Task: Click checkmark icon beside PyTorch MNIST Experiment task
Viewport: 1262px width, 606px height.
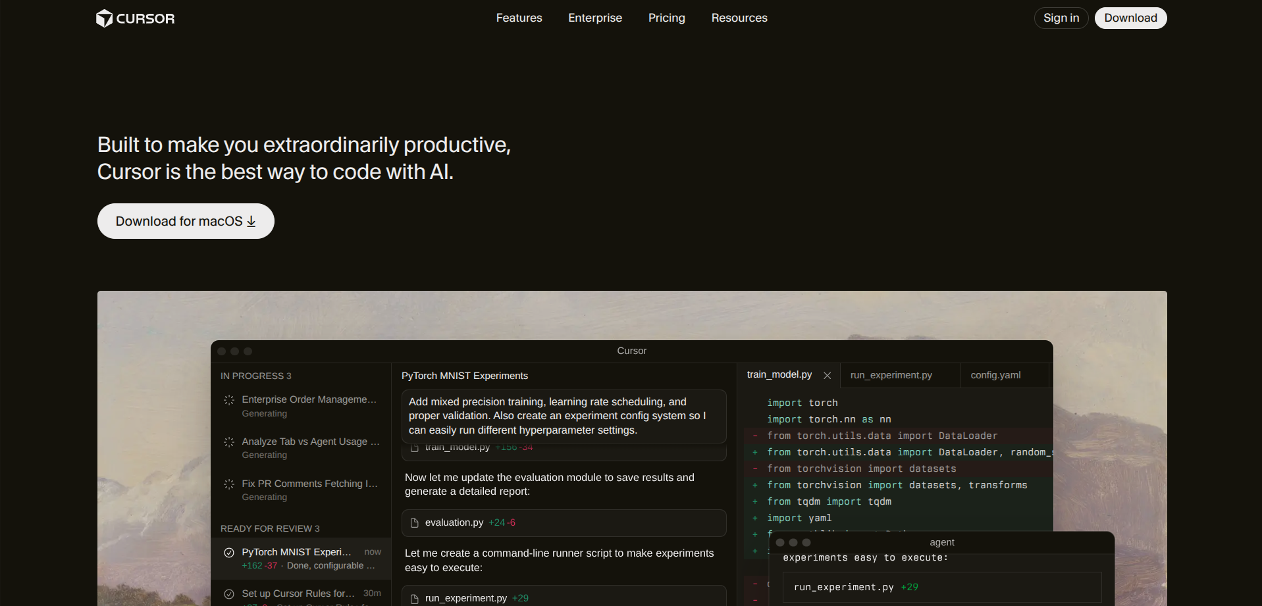Action: click(x=229, y=553)
